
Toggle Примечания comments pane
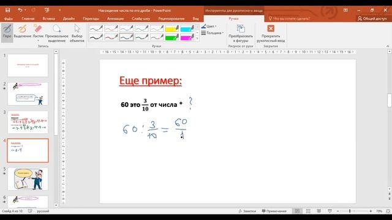(274, 211)
